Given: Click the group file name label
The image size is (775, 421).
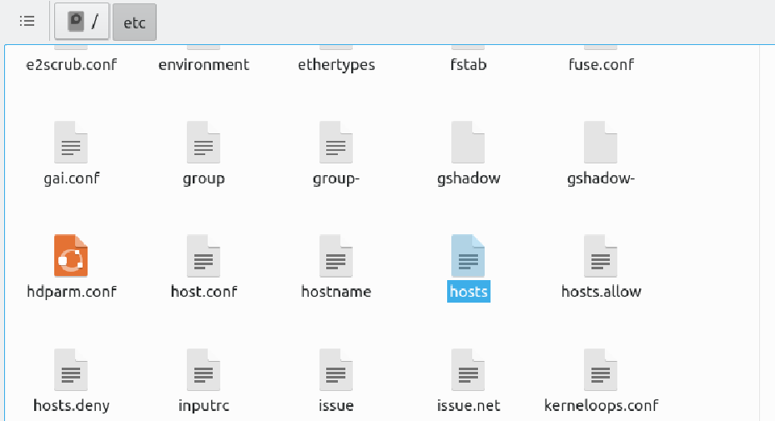Looking at the screenshot, I should [204, 178].
